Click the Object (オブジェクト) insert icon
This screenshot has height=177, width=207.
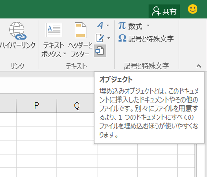tap(100, 51)
